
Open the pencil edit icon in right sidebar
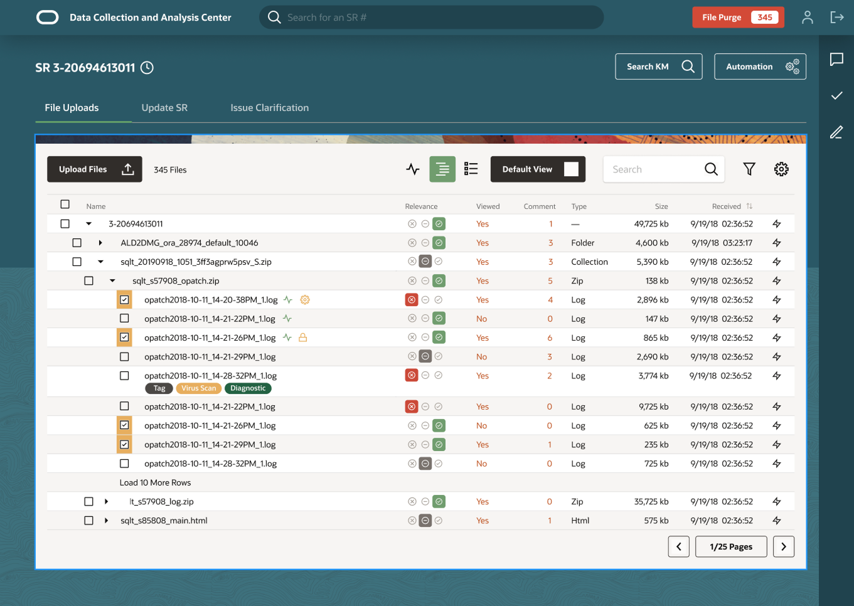click(836, 132)
